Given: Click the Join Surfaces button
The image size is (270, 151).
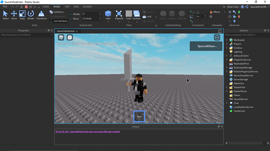Looking at the screenshot, I should pos(58,21).
